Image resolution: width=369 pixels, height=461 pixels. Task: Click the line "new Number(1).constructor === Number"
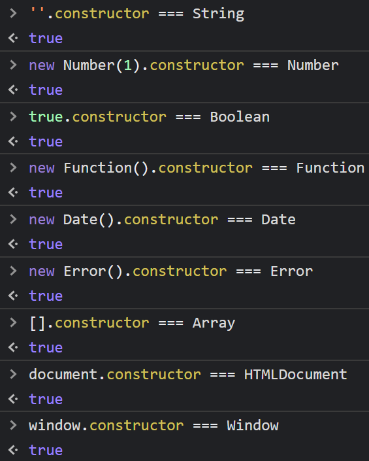[184, 65]
